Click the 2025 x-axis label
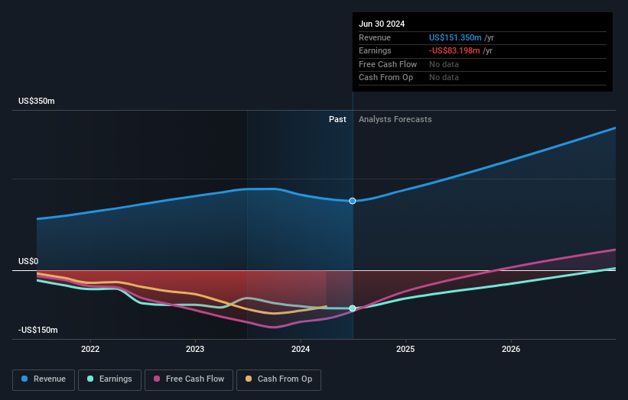Viewport: 628px width, 400px height. pyautogui.click(x=405, y=350)
